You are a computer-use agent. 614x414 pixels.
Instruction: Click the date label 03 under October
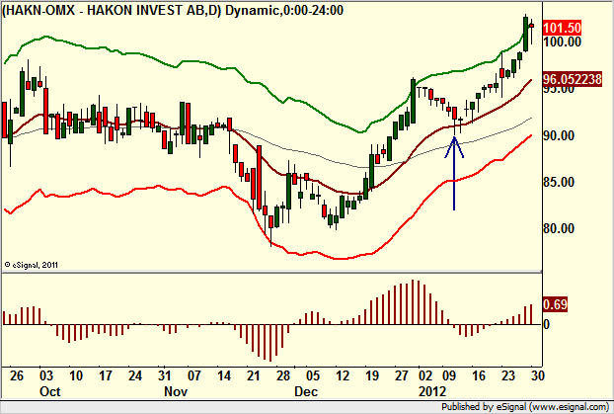(46, 375)
